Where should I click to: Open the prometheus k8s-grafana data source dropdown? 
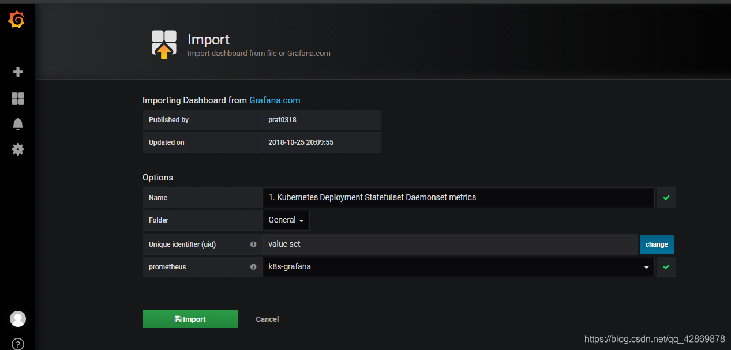point(459,267)
